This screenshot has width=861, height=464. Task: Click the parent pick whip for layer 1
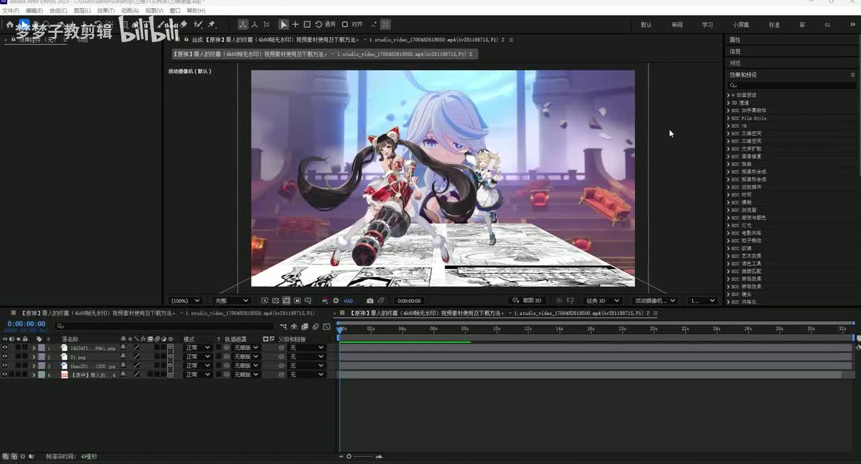(281, 348)
